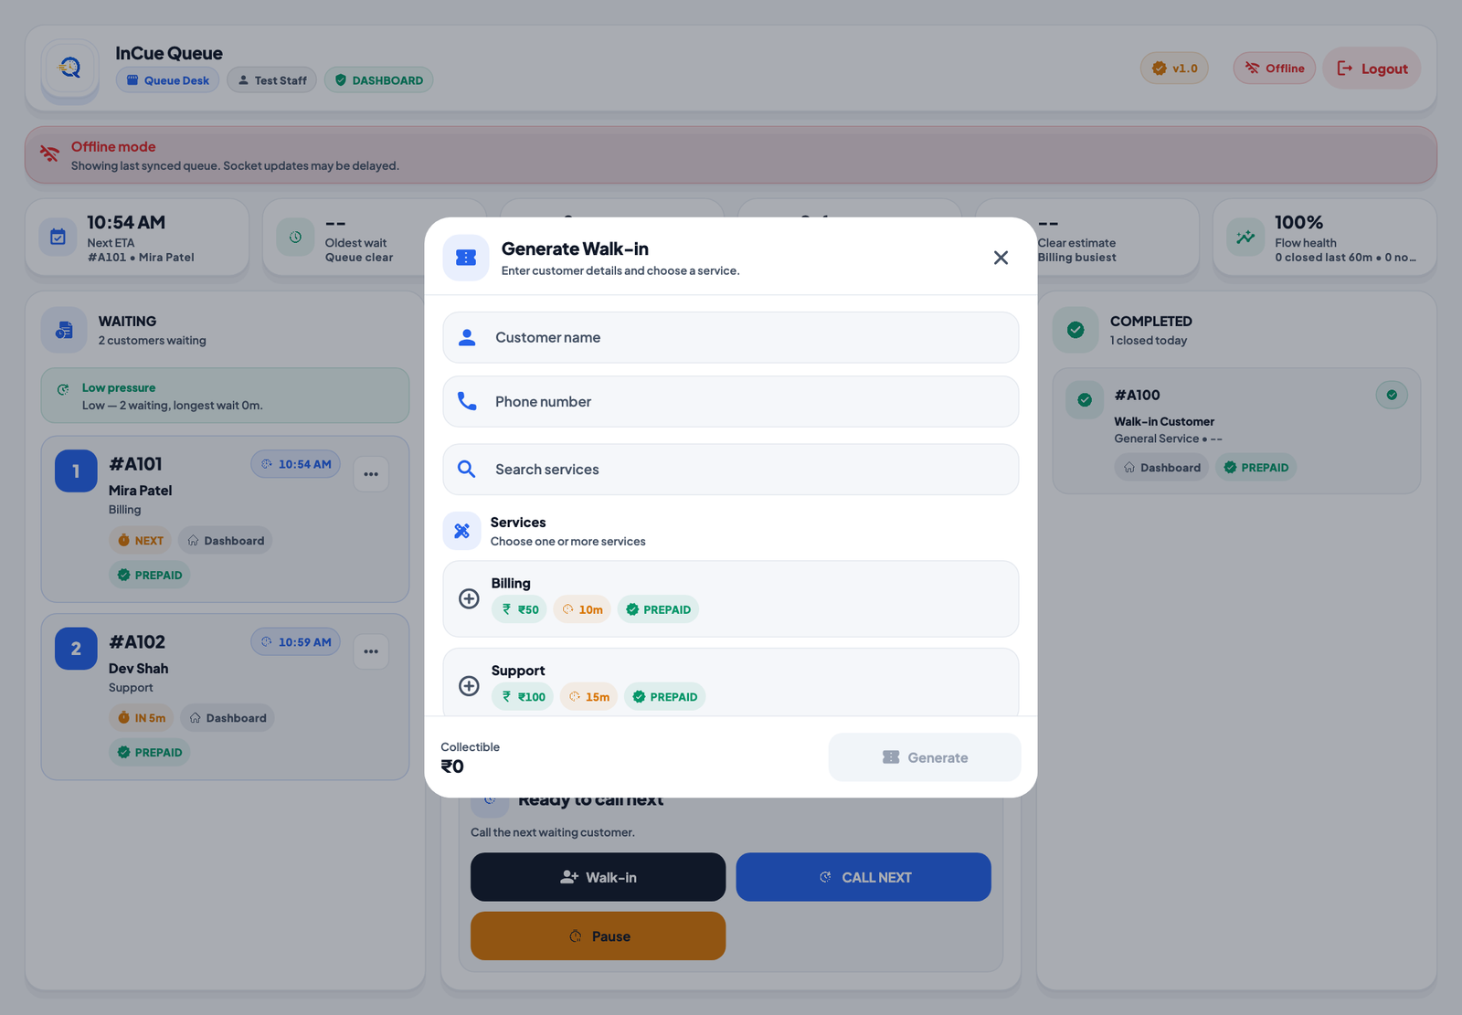This screenshot has width=1462, height=1015.
Task: Add the Billing service with plus icon
Action: pos(469,598)
